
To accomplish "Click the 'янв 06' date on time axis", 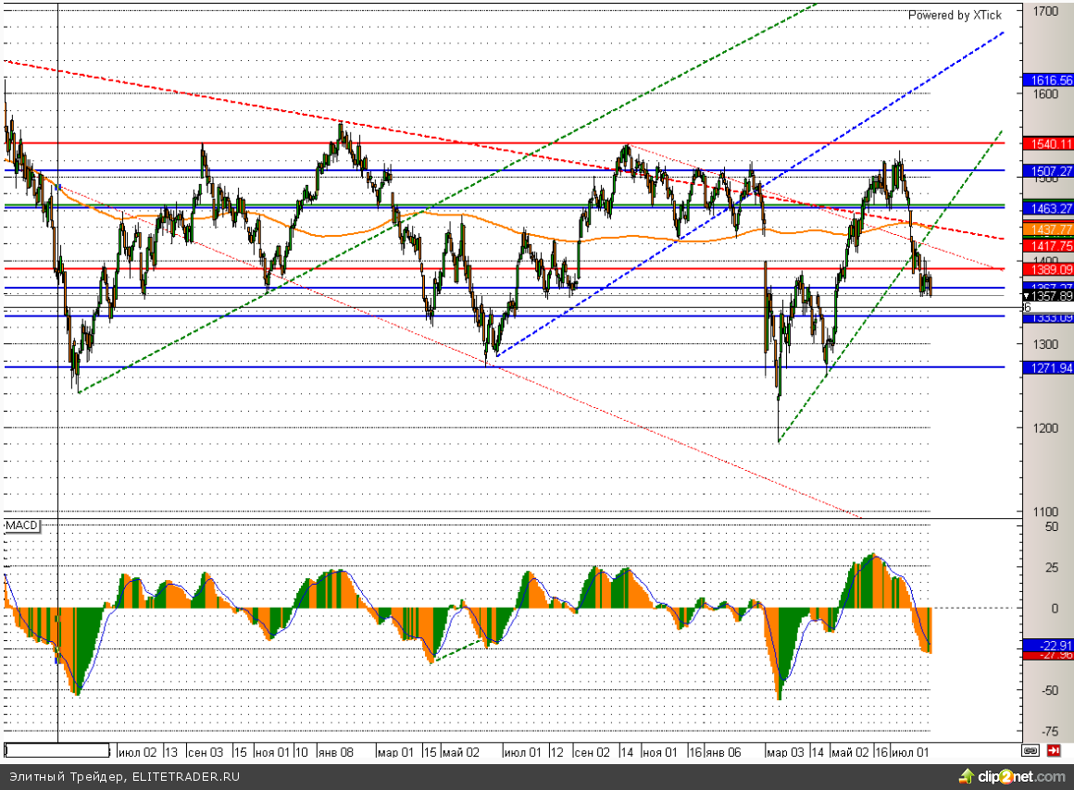I will click(x=722, y=752).
